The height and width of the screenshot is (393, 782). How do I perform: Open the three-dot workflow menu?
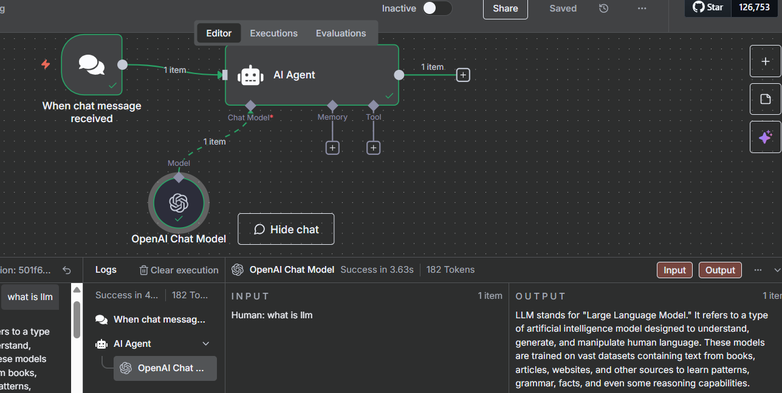click(x=642, y=9)
